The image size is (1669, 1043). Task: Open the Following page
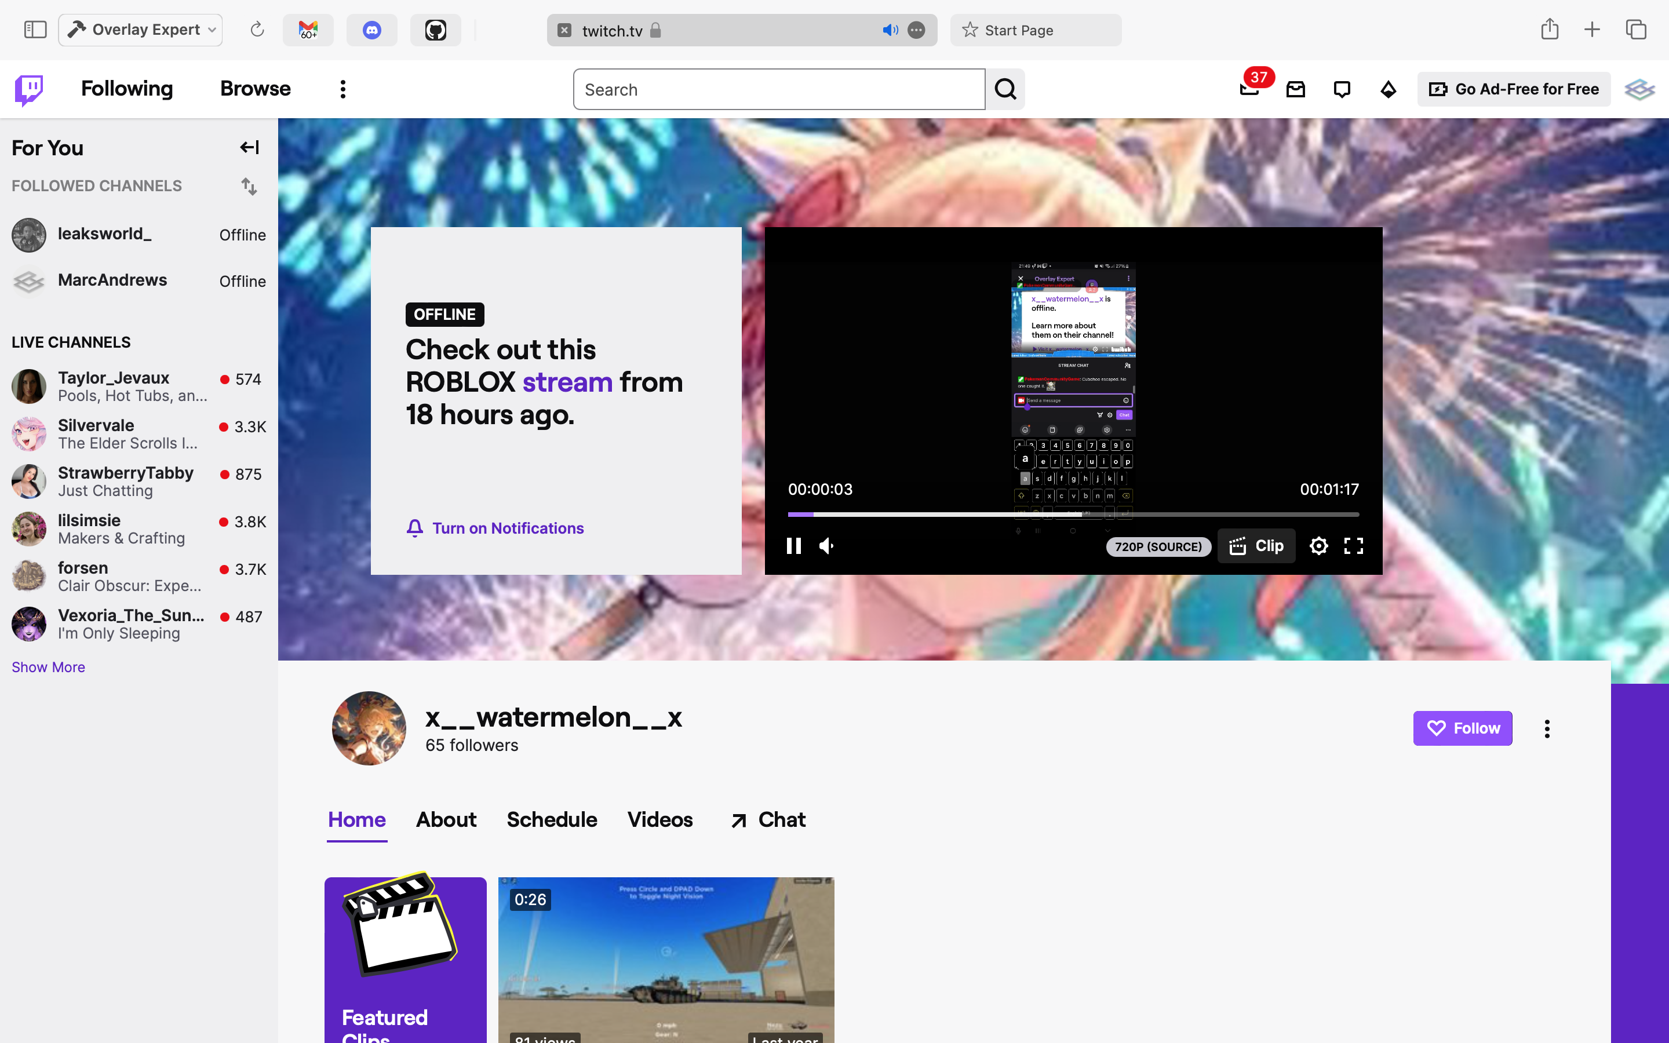tap(127, 89)
